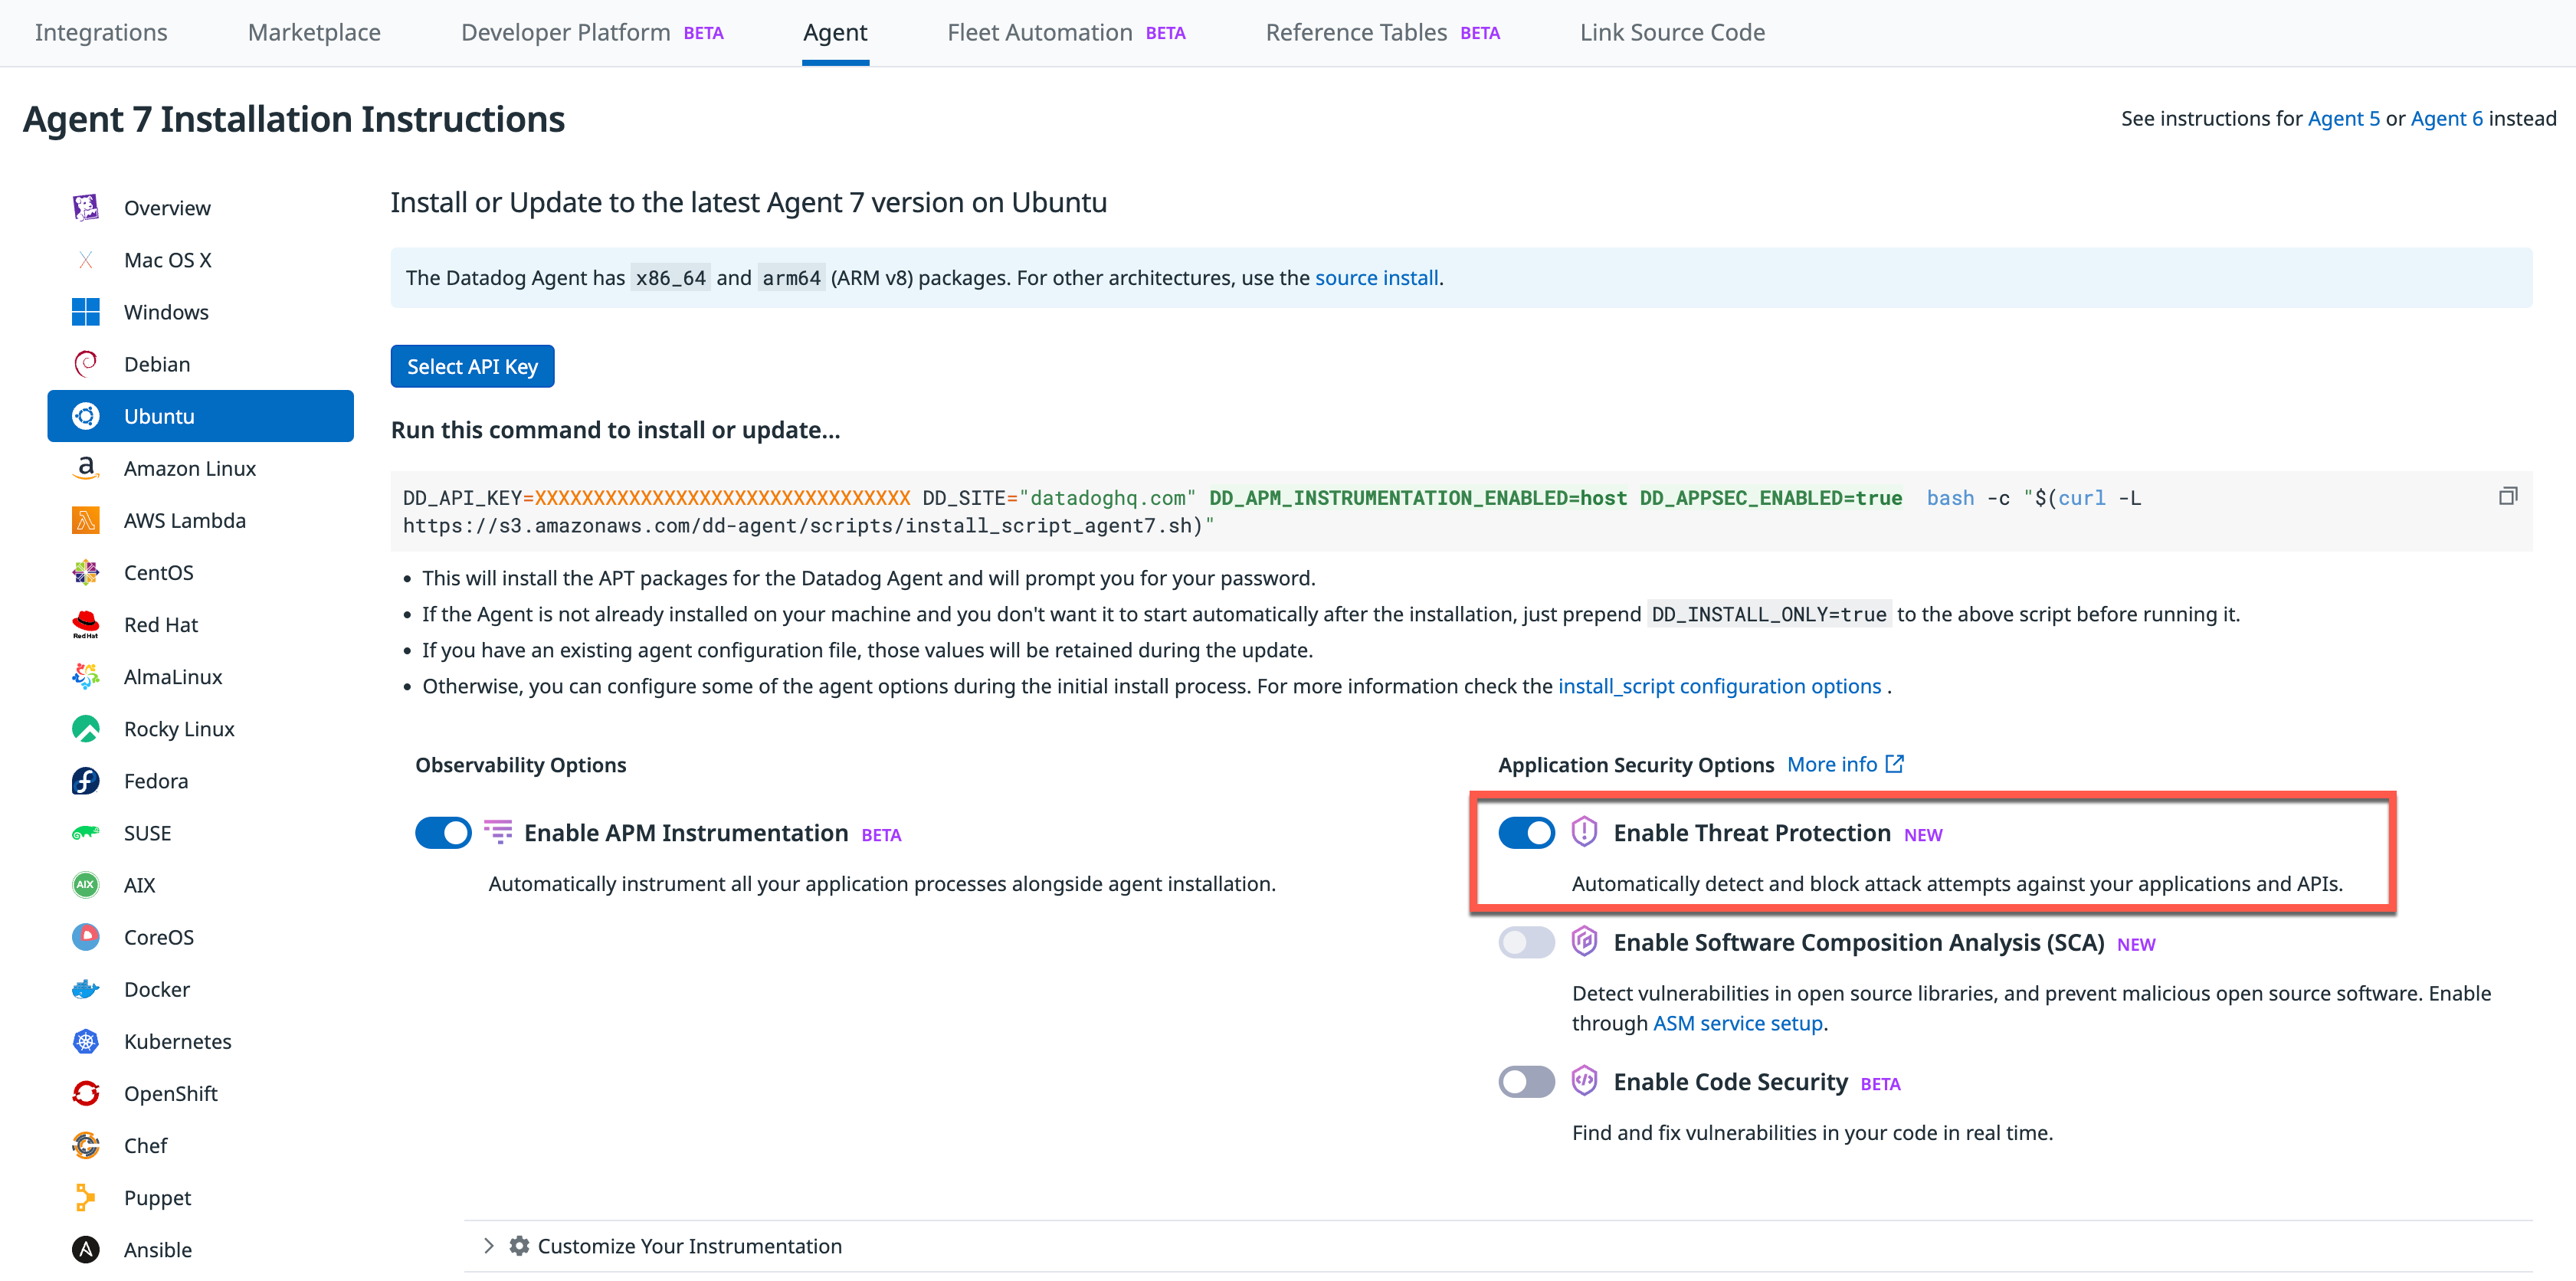Switch to Link Source Code tab
Viewport: 2576px width, 1281px height.
point(1672,32)
